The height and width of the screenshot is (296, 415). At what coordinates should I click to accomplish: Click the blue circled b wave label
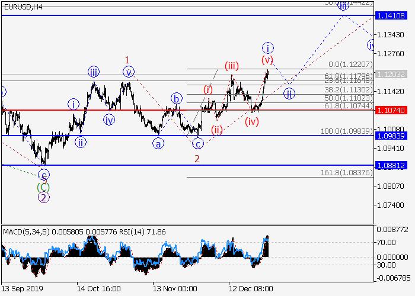[177, 98]
